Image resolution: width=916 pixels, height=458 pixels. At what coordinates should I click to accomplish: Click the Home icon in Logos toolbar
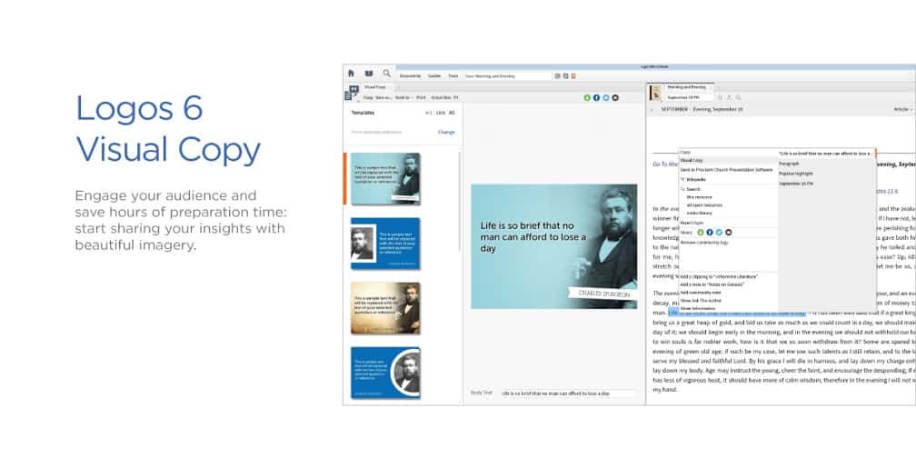pyautogui.click(x=351, y=74)
